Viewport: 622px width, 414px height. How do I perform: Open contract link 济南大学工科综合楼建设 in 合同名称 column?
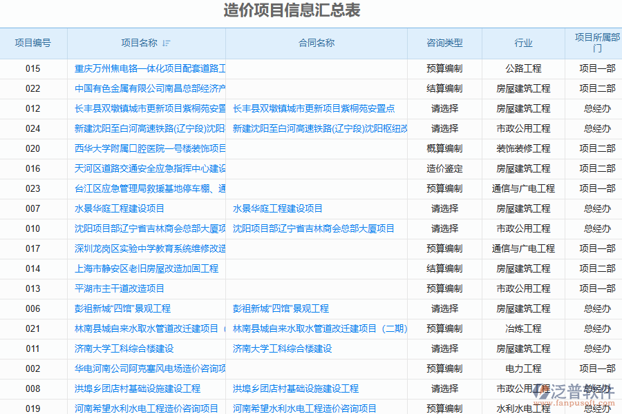(282, 348)
